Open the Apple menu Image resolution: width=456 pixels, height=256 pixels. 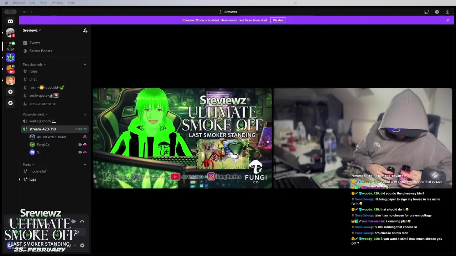[x=6, y=3]
